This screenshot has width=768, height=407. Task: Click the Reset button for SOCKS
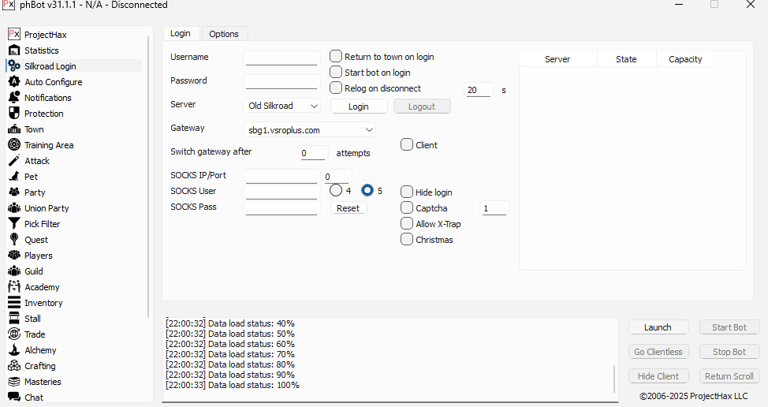[348, 208]
